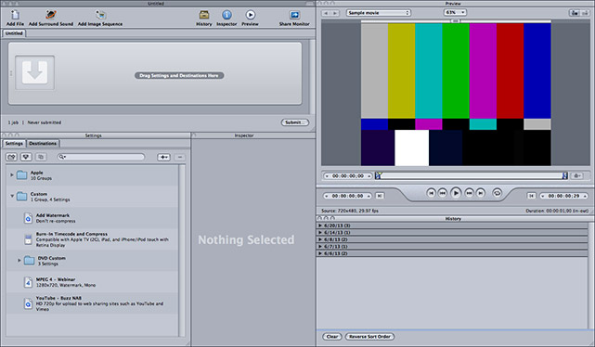Expand the 6/7/13 history entry
The height and width of the screenshot is (347, 595).
coord(320,247)
